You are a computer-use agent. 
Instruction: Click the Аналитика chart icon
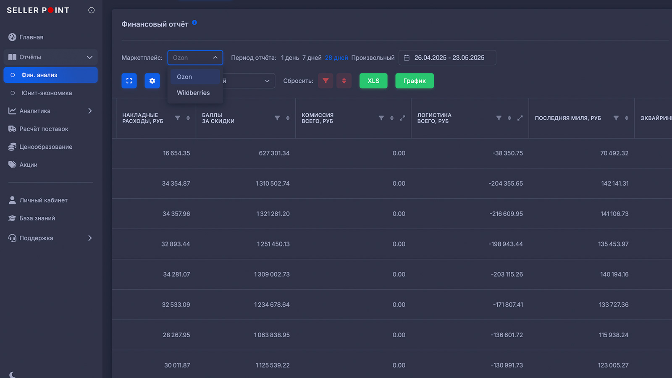(x=12, y=111)
